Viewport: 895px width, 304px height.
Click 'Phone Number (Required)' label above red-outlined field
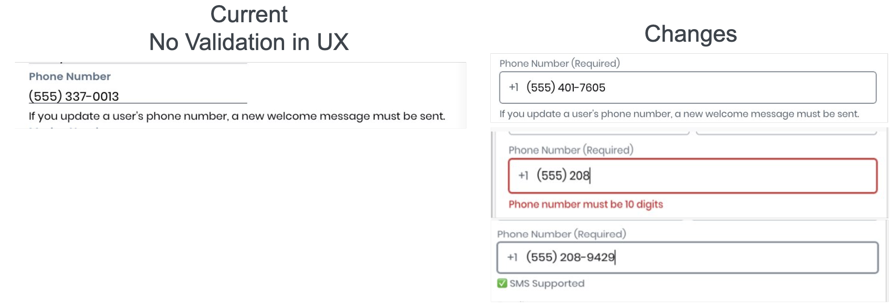click(571, 150)
